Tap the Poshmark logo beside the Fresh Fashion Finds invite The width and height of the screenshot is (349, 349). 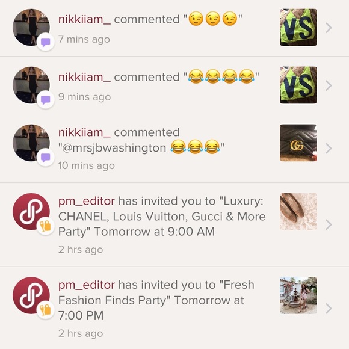tap(31, 295)
